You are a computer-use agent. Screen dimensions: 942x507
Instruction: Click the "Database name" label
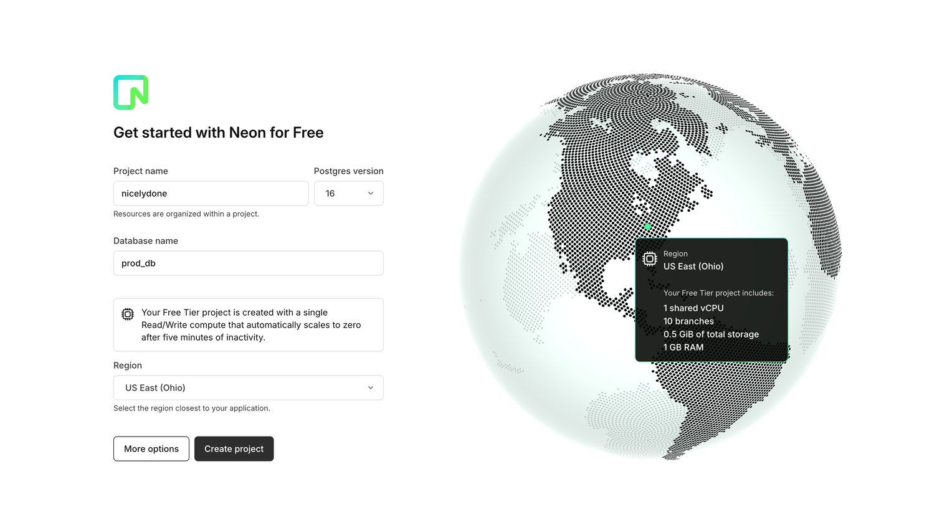coord(146,241)
